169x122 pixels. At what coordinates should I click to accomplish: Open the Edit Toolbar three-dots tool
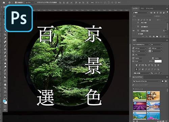[x=5, y=95]
